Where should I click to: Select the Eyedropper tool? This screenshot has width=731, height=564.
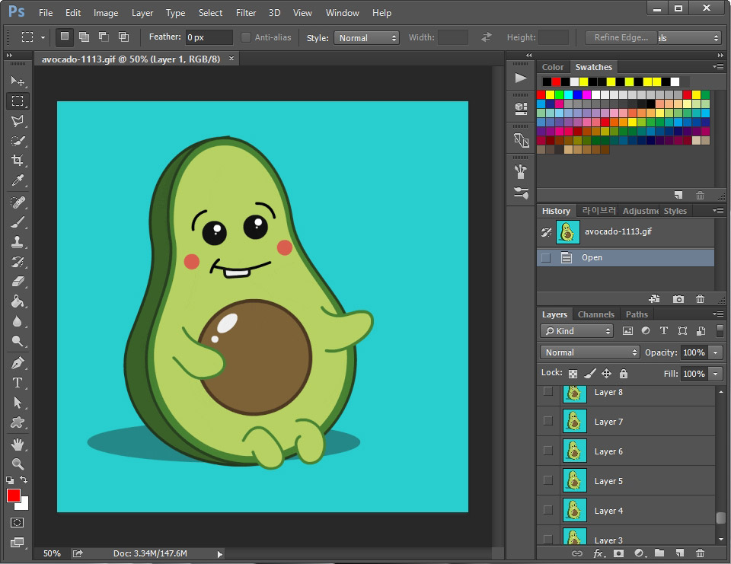pos(18,180)
